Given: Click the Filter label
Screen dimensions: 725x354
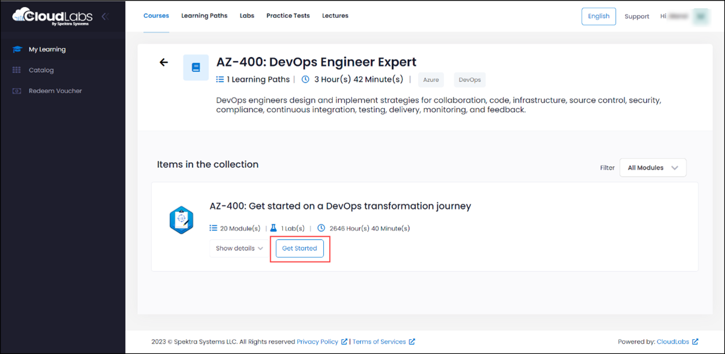Looking at the screenshot, I should [x=607, y=168].
